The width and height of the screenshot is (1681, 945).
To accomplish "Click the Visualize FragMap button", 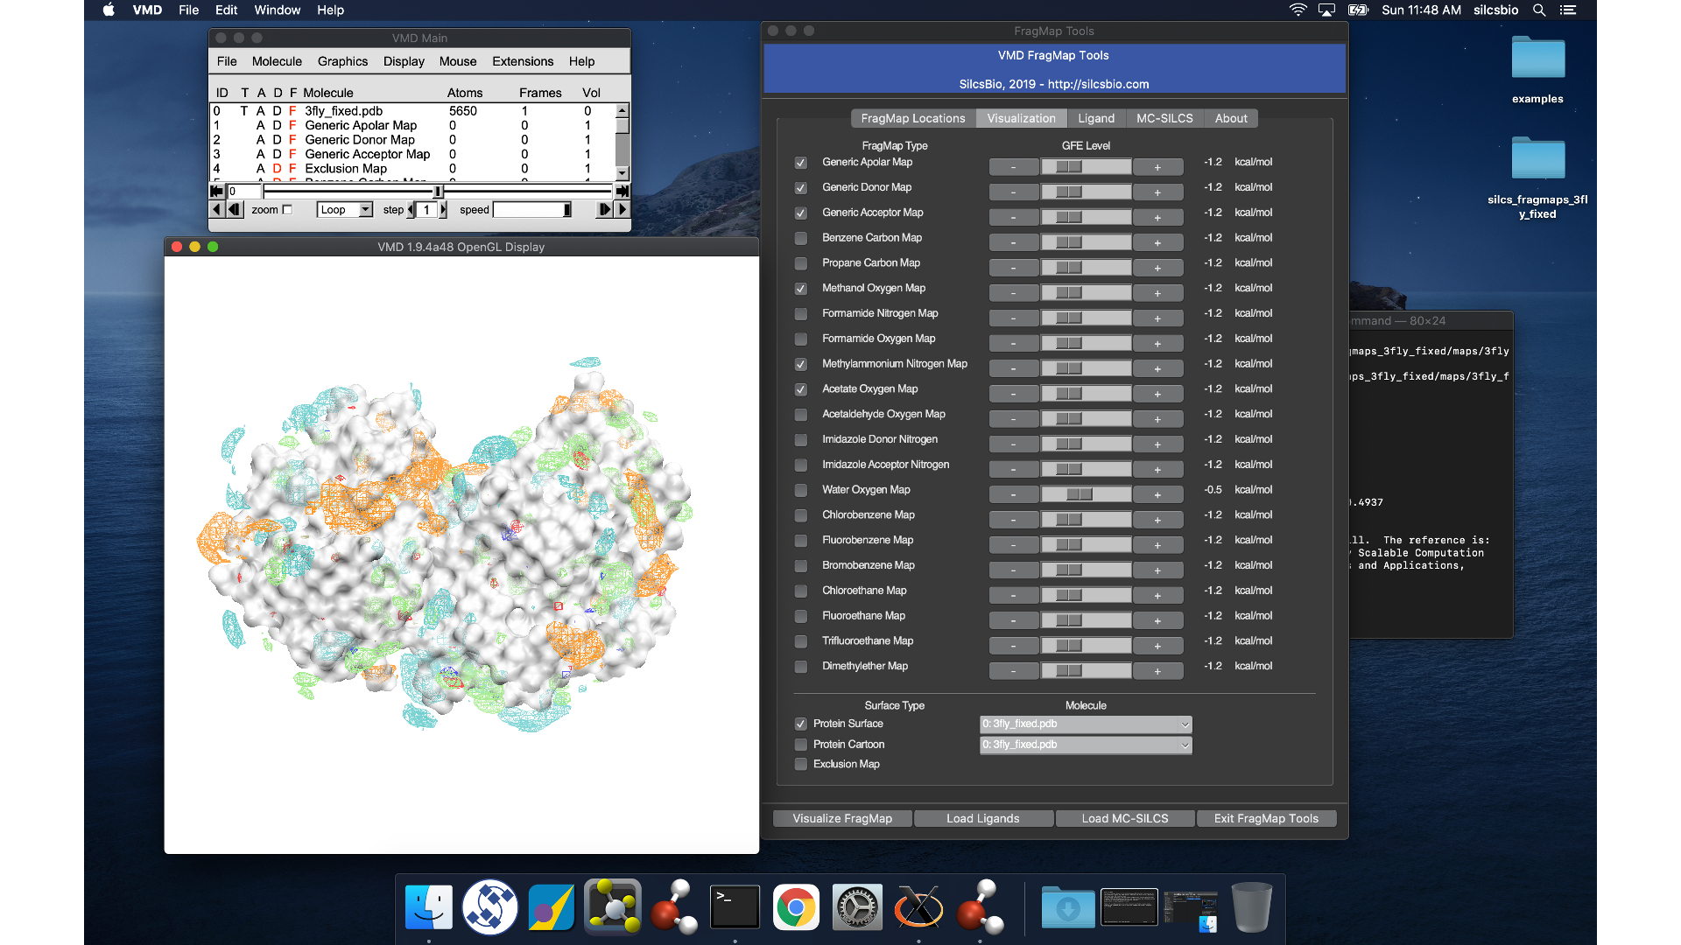I will point(840,818).
